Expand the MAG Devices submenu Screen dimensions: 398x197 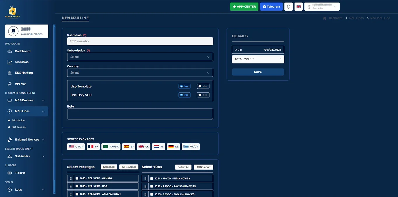click(26, 101)
